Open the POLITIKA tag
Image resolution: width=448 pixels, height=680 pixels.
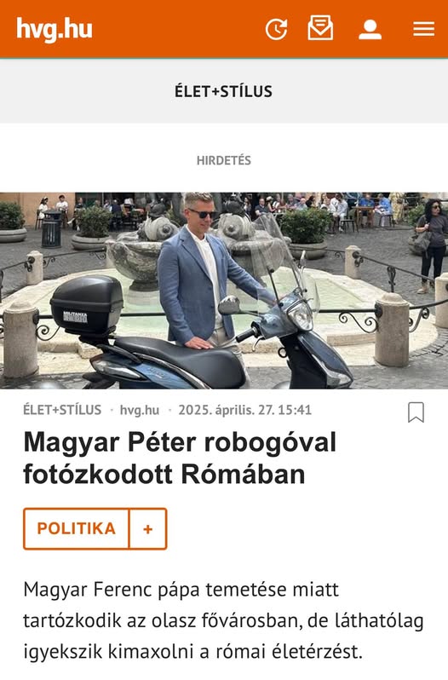click(77, 528)
